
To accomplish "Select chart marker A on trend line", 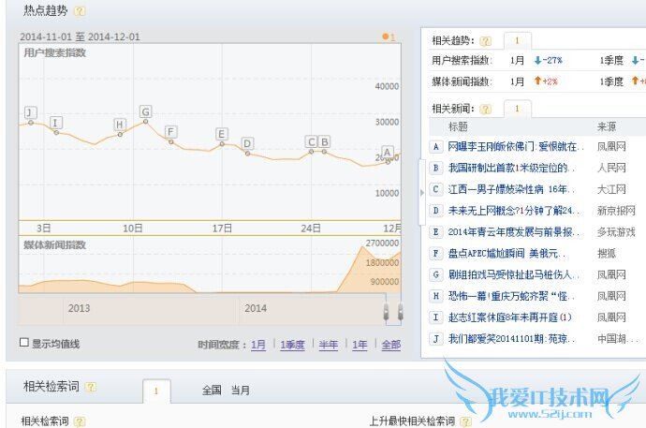I will [x=388, y=152].
